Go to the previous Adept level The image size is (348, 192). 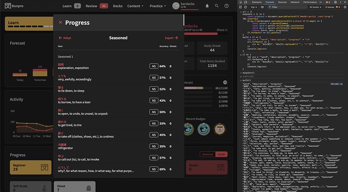[x=65, y=38]
